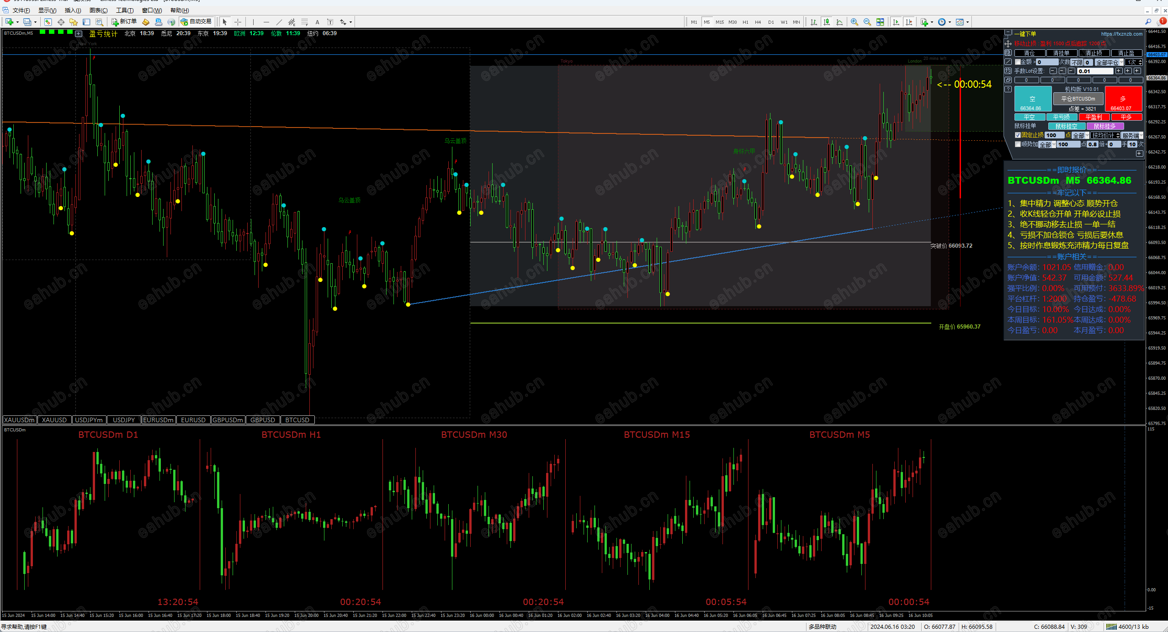Image resolution: width=1168 pixels, height=632 pixels.
Task: Click the draw trendline tool icon
Action: 279,22
